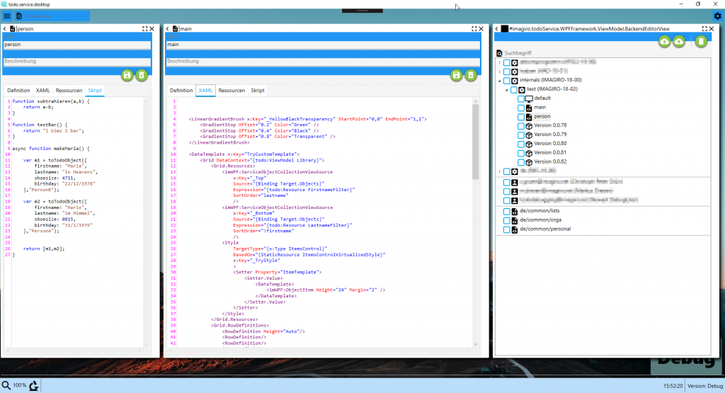Tick the checkbox for main in the tree
This screenshot has height=393, width=725.
[521, 108]
